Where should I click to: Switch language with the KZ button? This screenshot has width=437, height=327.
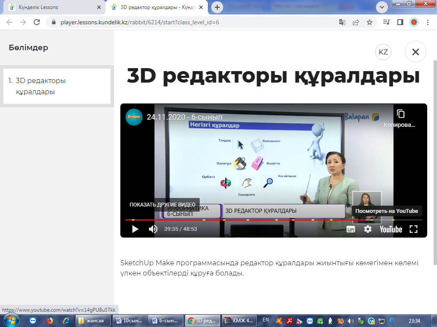[383, 52]
